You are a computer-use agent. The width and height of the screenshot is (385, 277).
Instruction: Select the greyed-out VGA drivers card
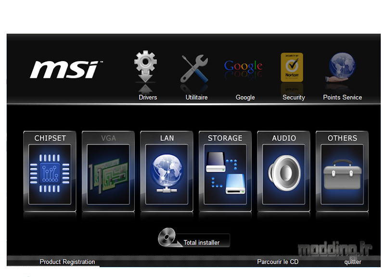tap(108, 171)
